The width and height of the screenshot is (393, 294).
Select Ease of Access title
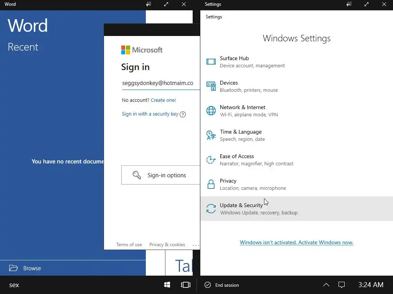click(x=237, y=156)
